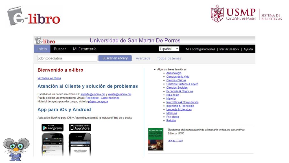
Task: Click the ayuda@e-libro.com email link
Action: click(120, 94)
